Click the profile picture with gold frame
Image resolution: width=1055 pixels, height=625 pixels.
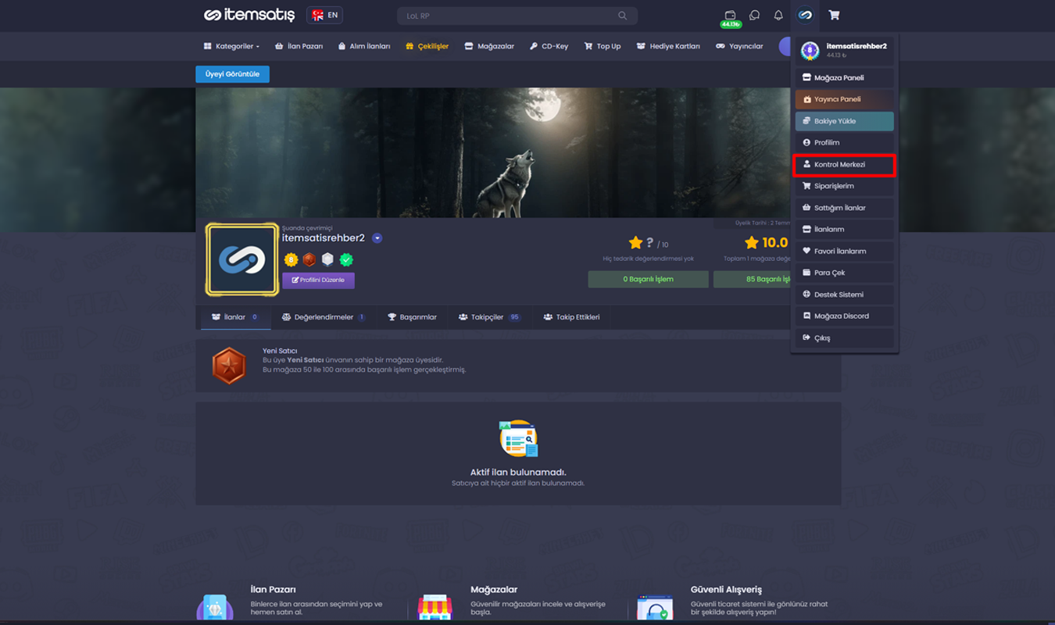242,259
